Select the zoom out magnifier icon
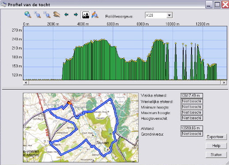The image size is (229, 165). tap(47, 15)
